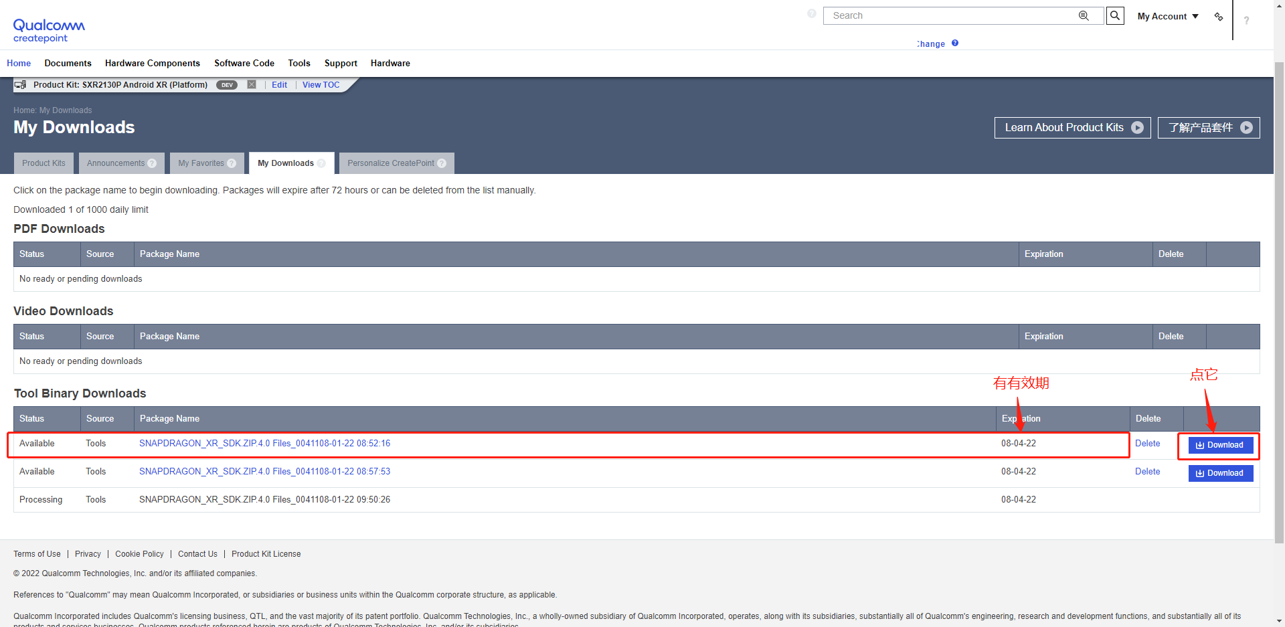Open SDK package link dated 08:57:53
This screenshot has height=627, width=1285.
[x=264, y=471]
